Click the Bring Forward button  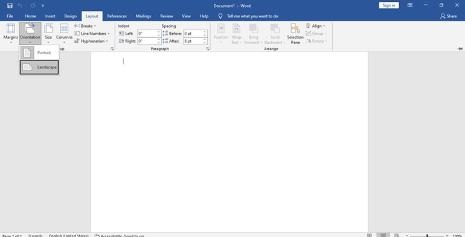pos(253,34)
